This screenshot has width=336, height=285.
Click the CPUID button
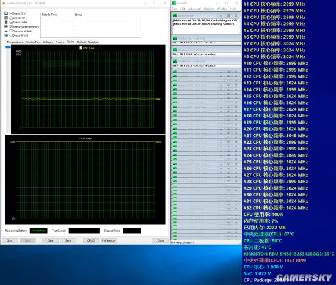91,240
